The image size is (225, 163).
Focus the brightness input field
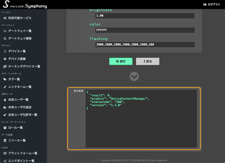tap(145, 16)
